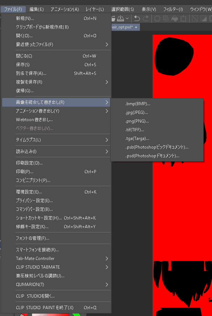Open the 編集(E) menu
The height and width of the screenshot is (316, 212).
click(37, 9)
